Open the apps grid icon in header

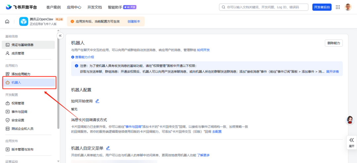point(338,7)
